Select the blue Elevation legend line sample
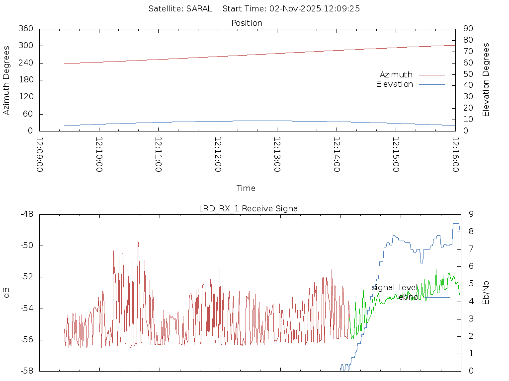This screenshot has width=509, height=381. pos(431,84)
